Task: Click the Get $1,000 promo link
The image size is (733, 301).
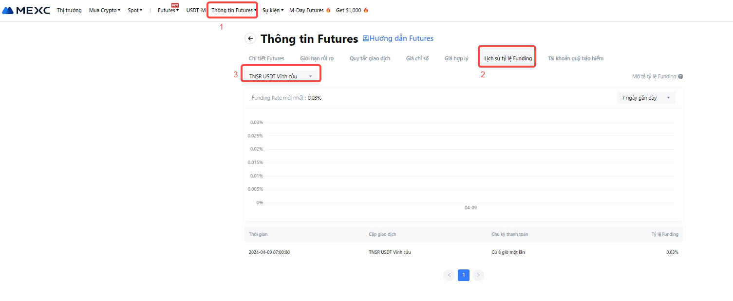Action: [352, 10]
